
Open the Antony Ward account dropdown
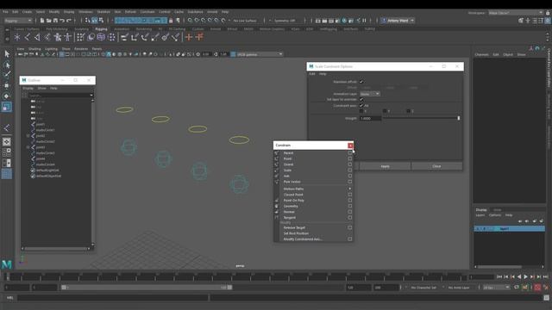pos(398,21)
